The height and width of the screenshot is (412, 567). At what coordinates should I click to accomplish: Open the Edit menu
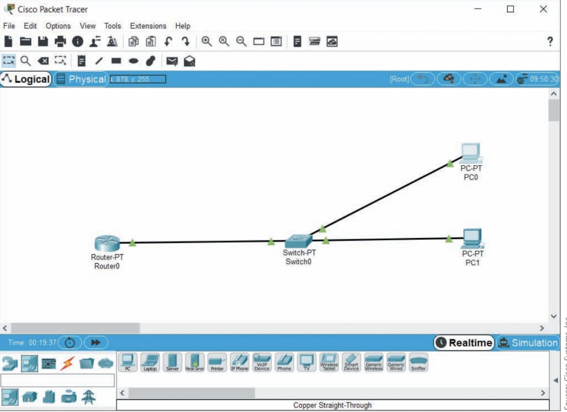(30, 26)
